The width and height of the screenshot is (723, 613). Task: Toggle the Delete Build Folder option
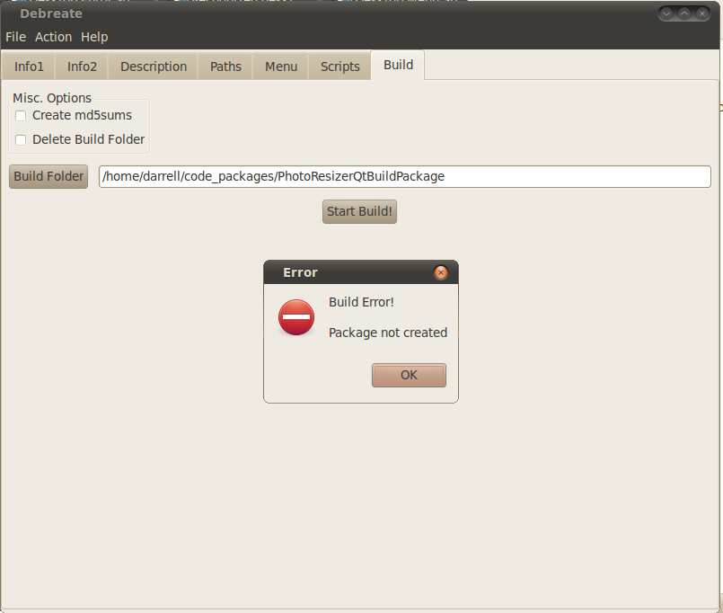[x=21, y=140]
